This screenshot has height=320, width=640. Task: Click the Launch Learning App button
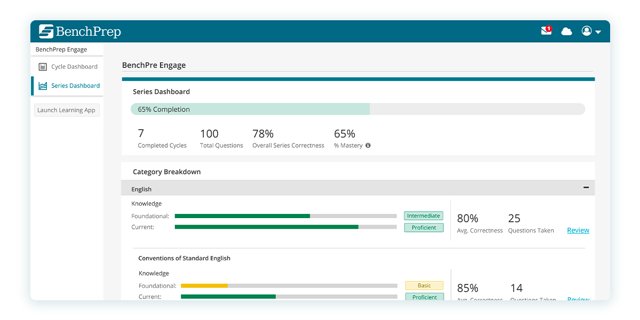tap(67, 110)
